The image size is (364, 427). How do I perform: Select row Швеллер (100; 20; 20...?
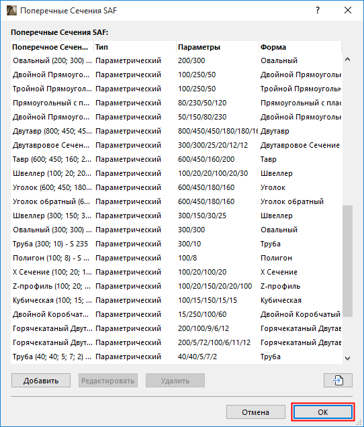pos(176,173)
